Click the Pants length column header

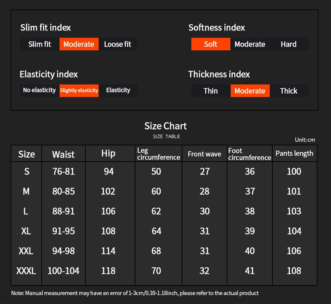294,153
